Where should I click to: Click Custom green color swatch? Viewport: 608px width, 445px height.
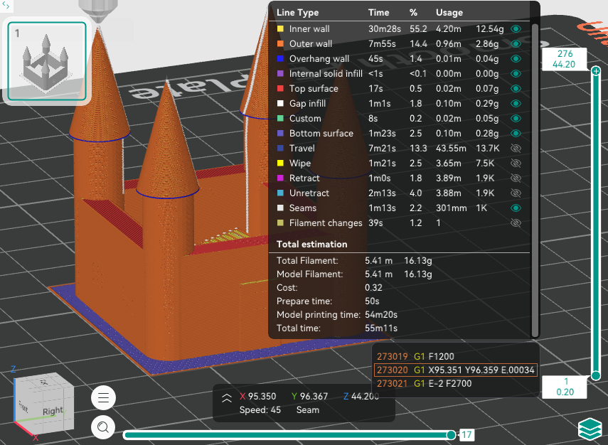click(280, 118)
